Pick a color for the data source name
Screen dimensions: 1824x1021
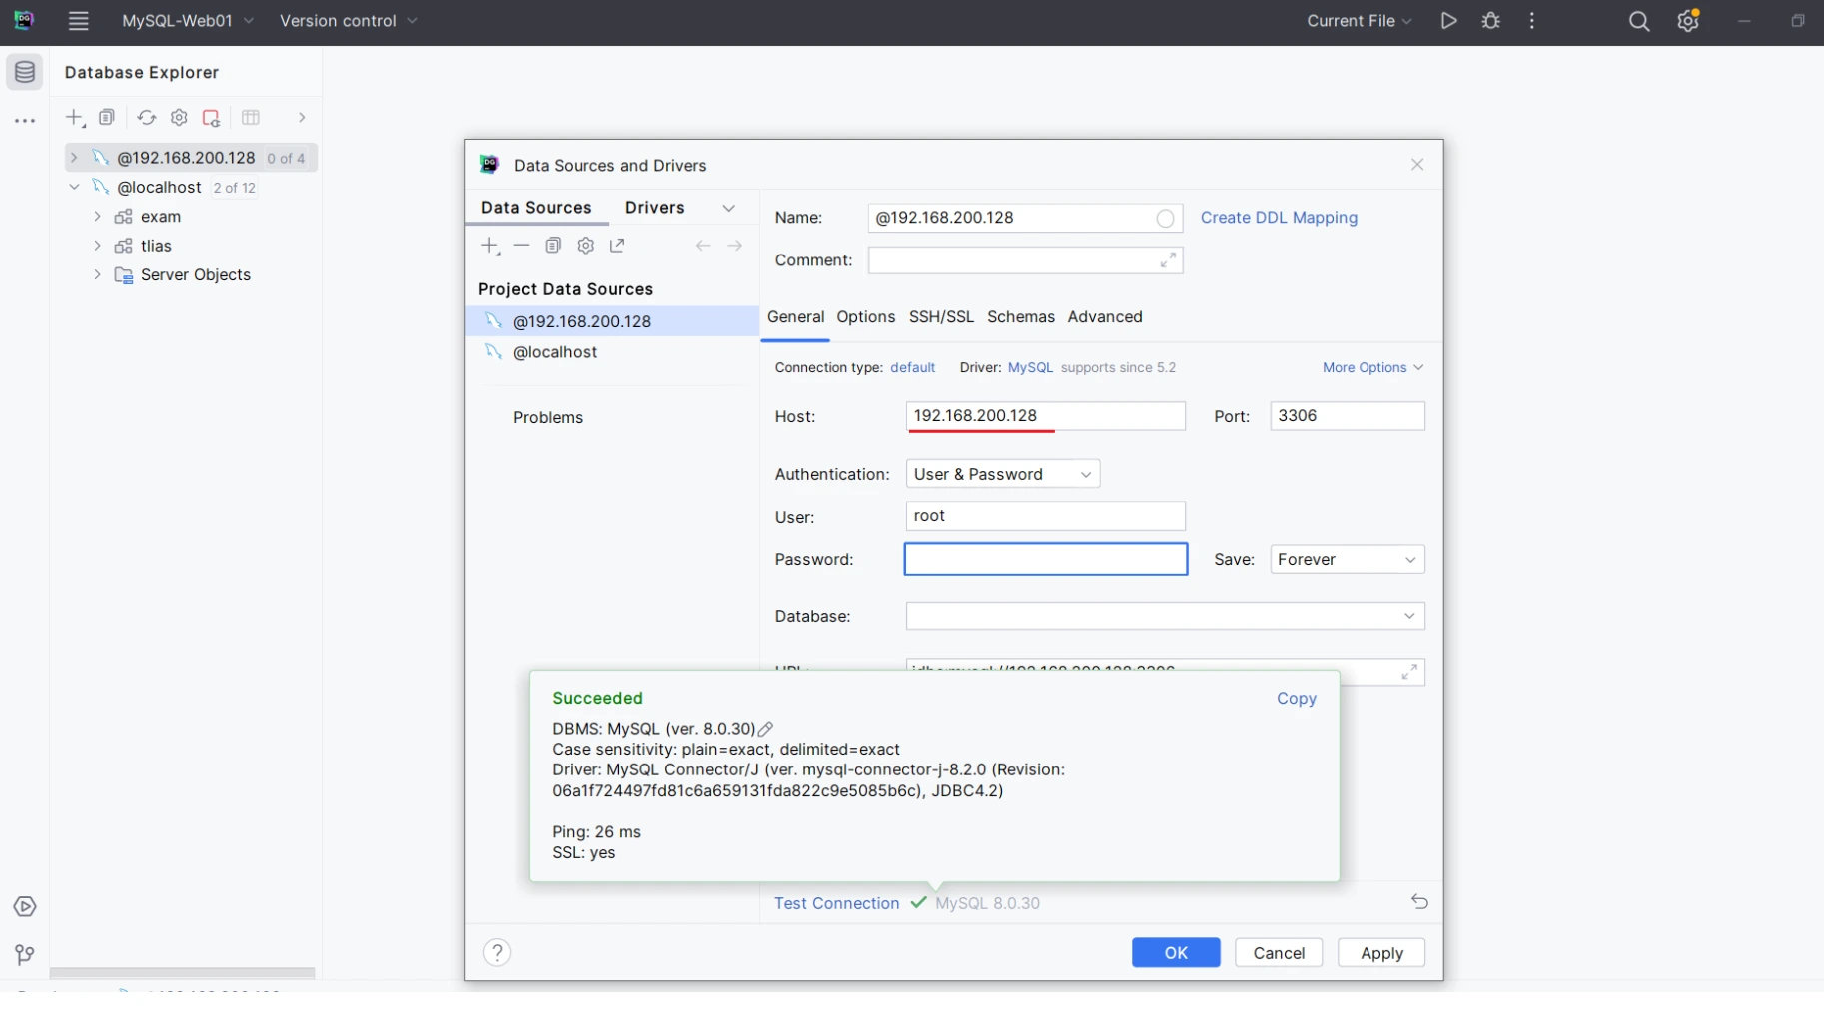click(1165, 218)
